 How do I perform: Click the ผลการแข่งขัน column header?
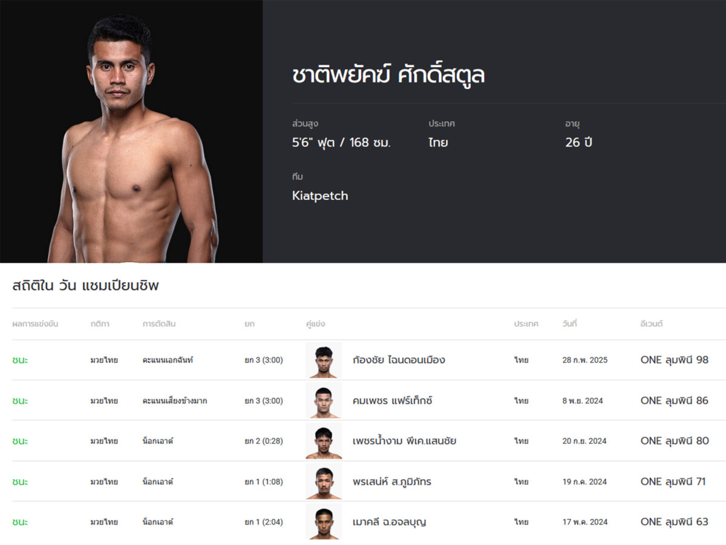tap(35, 324)
